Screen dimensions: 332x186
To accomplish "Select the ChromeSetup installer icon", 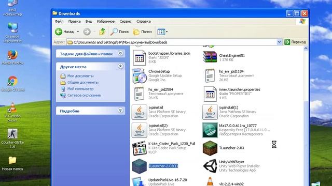I will 140,76.
